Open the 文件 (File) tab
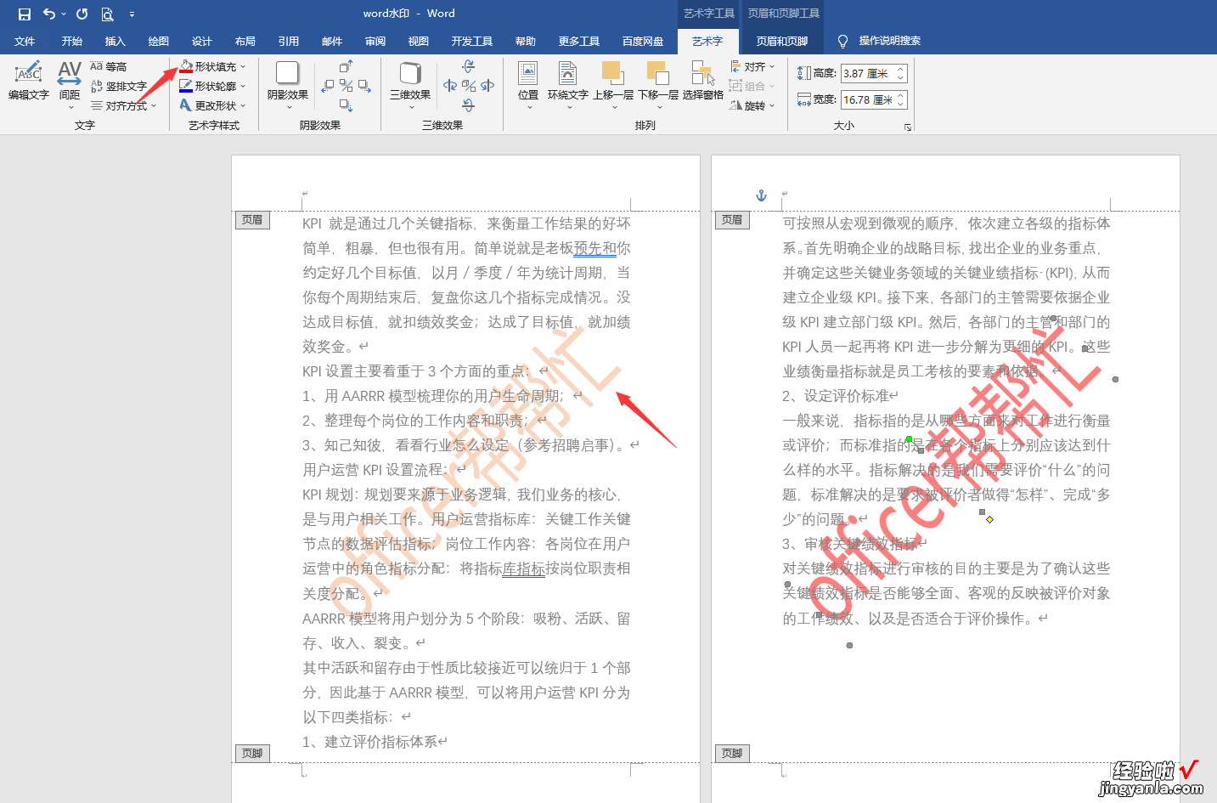The height and width of the screenshot is (803, 1217). click(25, 41)
